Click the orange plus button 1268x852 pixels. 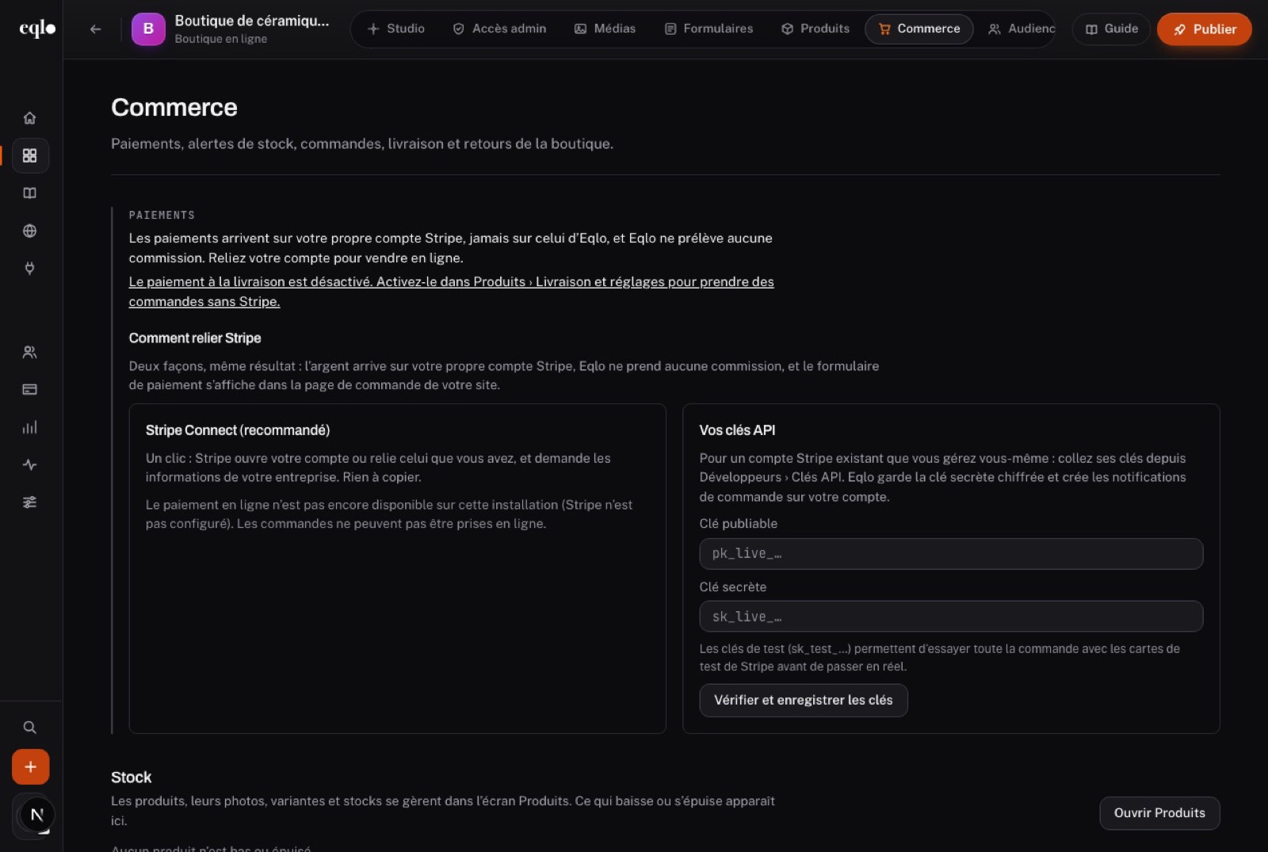point(30,767)
